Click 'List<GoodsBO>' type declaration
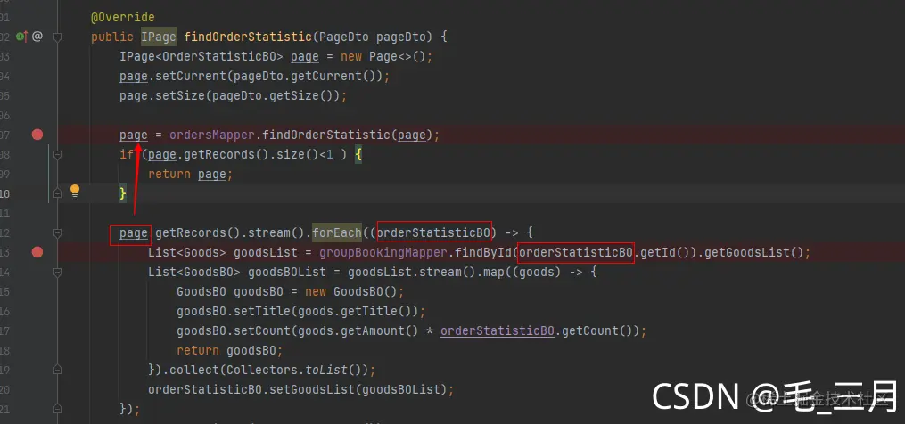This screenshot has width=905, height=424. (x=194, y=273)
